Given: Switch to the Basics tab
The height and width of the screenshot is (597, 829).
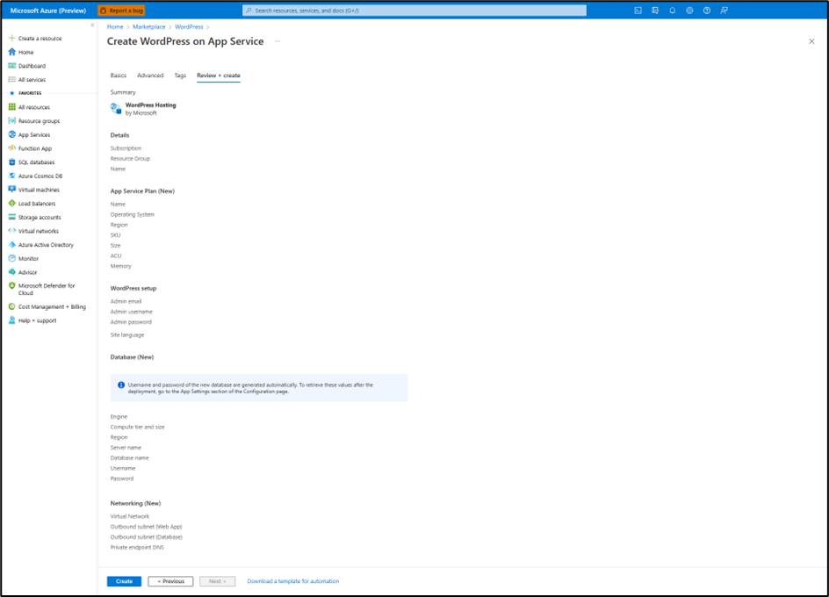Looking at the screenshot, I should [x=119, y=76].
